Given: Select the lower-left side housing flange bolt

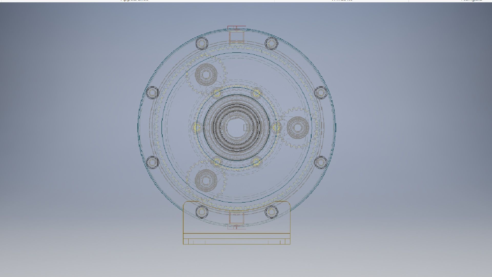Looking at the screenshot, I should [152, 162].
